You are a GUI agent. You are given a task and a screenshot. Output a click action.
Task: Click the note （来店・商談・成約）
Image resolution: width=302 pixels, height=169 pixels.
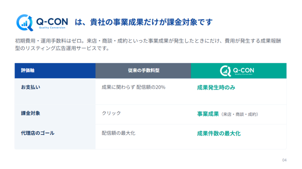click(x=239, y=114)
